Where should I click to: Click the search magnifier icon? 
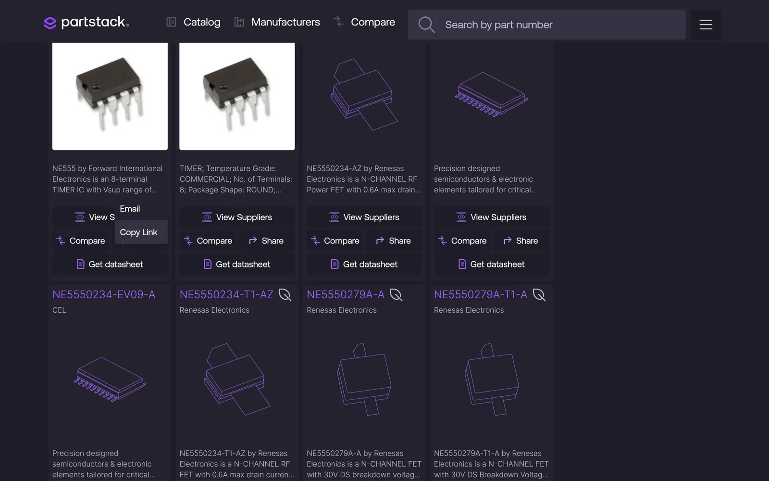[426, 25]
